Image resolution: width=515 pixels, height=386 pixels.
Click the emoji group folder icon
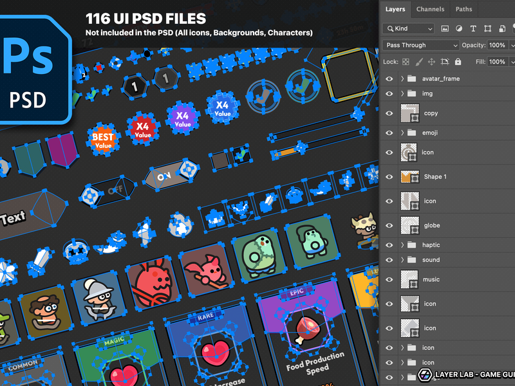[x=411, y=133]
